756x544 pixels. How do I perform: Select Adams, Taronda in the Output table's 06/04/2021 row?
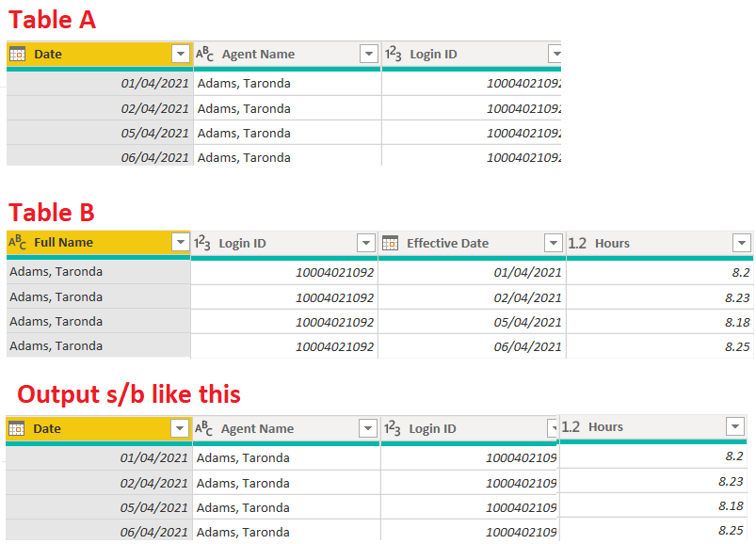286,531
